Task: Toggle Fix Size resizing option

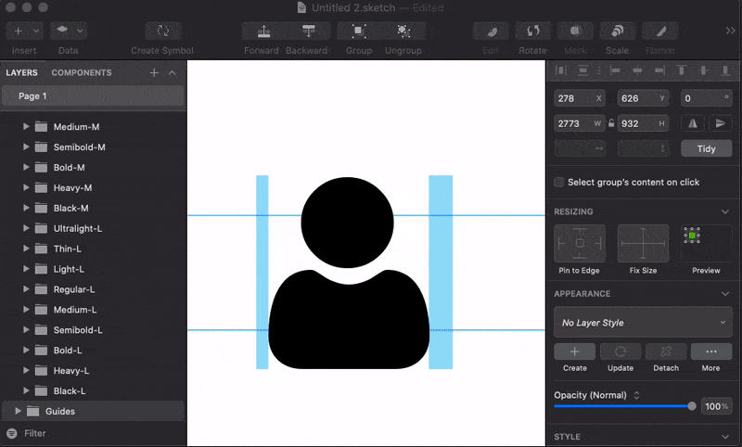Action: [643, 244]
